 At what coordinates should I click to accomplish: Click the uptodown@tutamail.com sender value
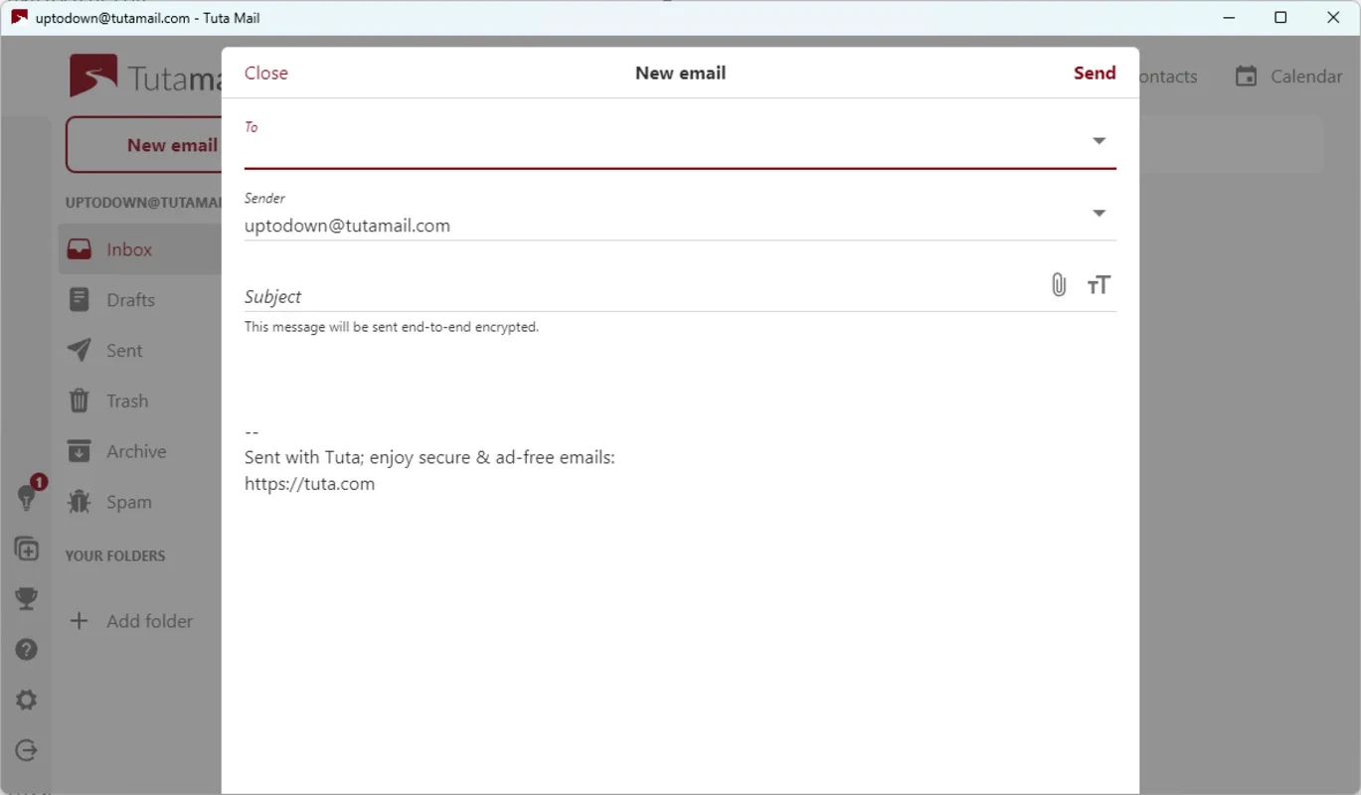pos(347,226)
